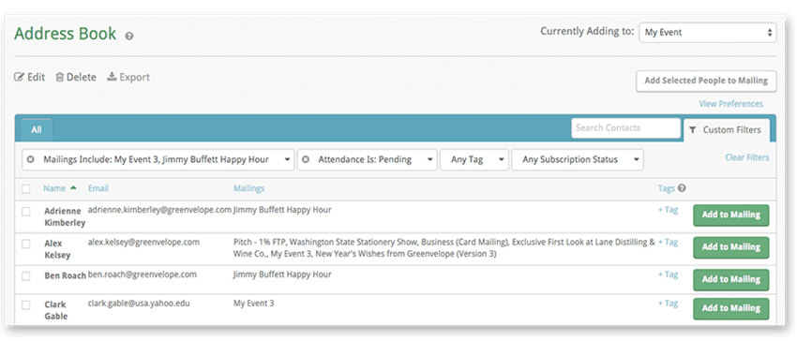The height and width of the screenshot is (341, 797).
Task: Click Clark Gable's 'My Event 3' mailing text
Action: point(254,304)
